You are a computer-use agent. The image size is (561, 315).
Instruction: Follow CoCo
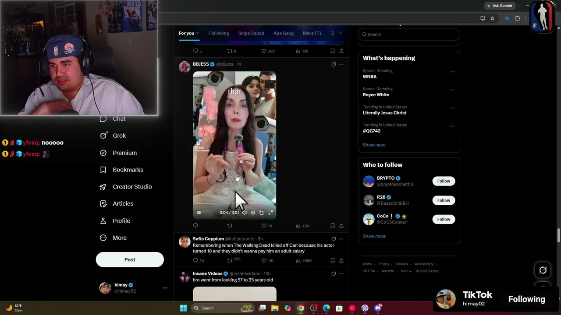pyautogui.click(x=444, y=219)
